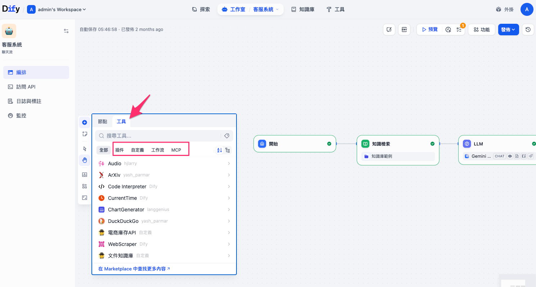Expand the admin's Workspace selector
This screenshot has width=536, height=287.
pos(58,10)
